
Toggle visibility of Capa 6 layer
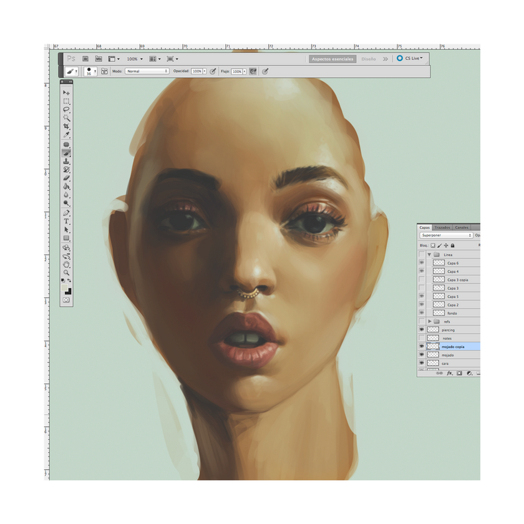coord(422,263)
